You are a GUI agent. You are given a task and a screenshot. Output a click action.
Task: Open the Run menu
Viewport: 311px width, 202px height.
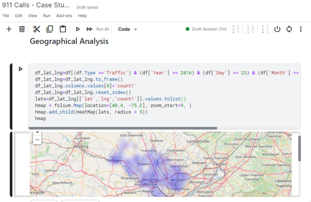(x=47, y=16)
